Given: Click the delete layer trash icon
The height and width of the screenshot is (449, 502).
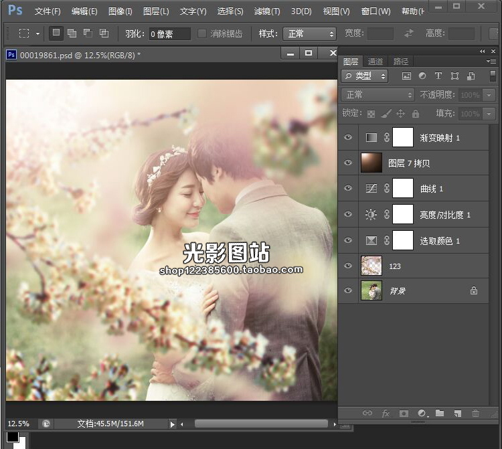Looking at the screenshot, I should 476,414.
